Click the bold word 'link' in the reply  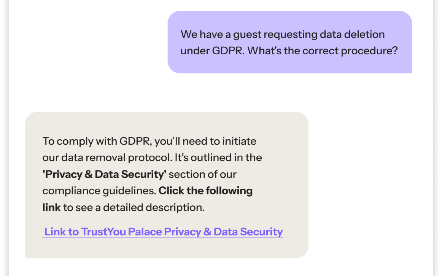pos(51,208)
